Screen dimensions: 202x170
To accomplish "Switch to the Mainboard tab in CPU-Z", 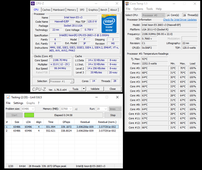I will [58, 10].
